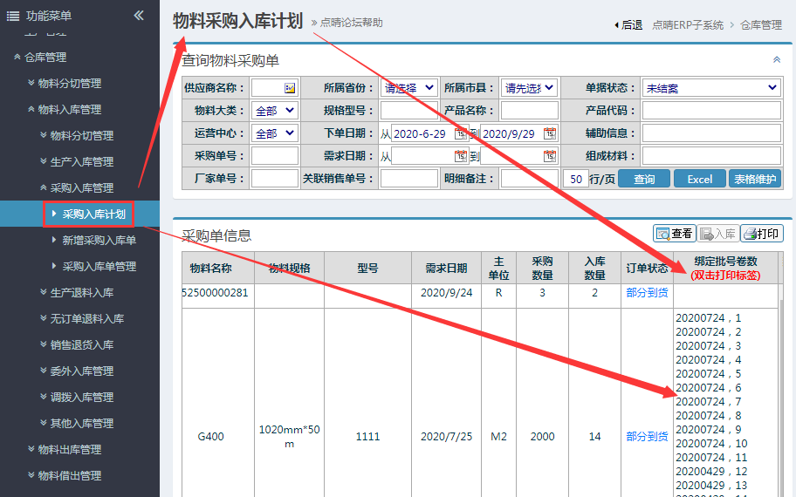Click the 打印 print button
The image size is (796, 497).
762,234
